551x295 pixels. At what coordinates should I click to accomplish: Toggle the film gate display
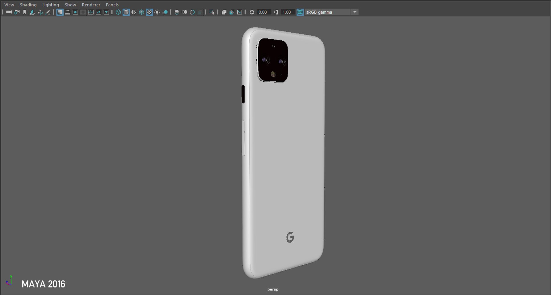(x=67, y=12)
